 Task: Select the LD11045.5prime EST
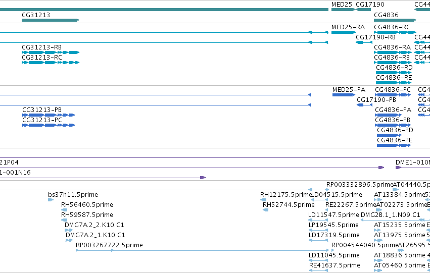click(318, 260)
